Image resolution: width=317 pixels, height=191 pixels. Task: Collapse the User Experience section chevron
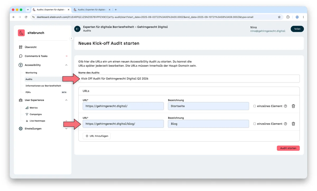pyautogui.click(x=66, y=100)
